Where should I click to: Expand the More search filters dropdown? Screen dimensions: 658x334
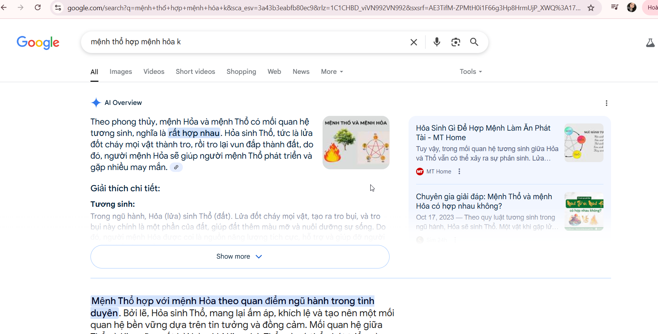click(332, 72)
